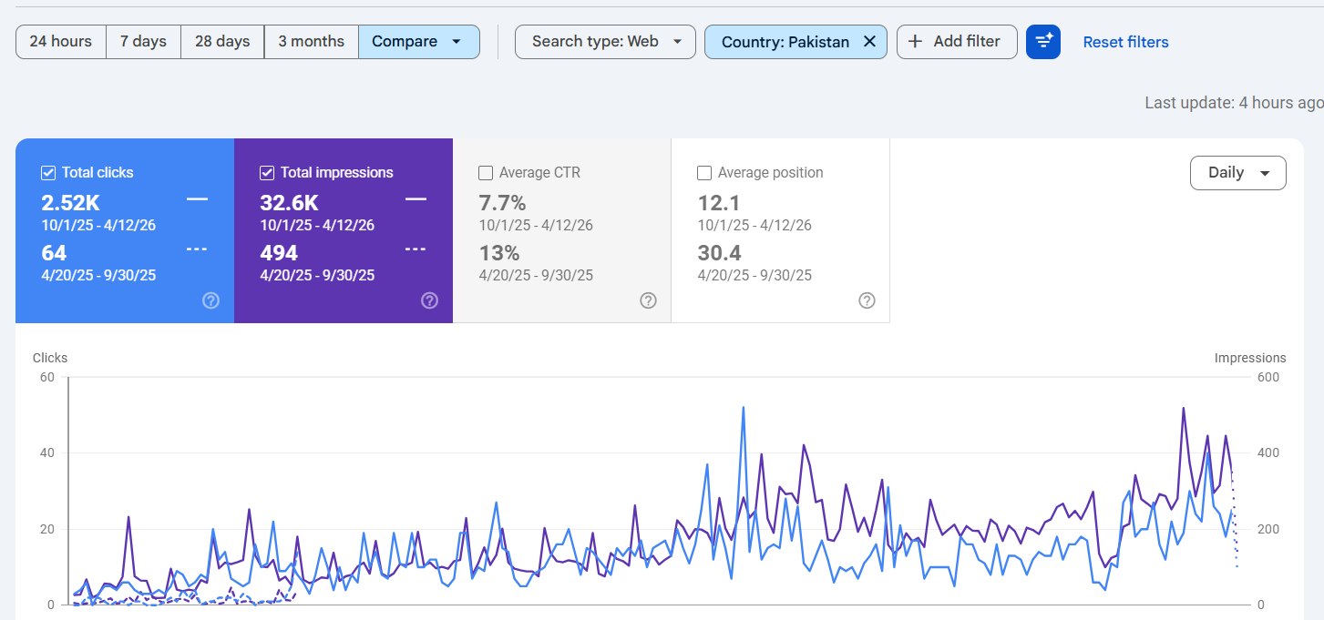Uncheck the Total impressions checkbox
This screenshot has width=1324, height=620.
tap(267, 173)
